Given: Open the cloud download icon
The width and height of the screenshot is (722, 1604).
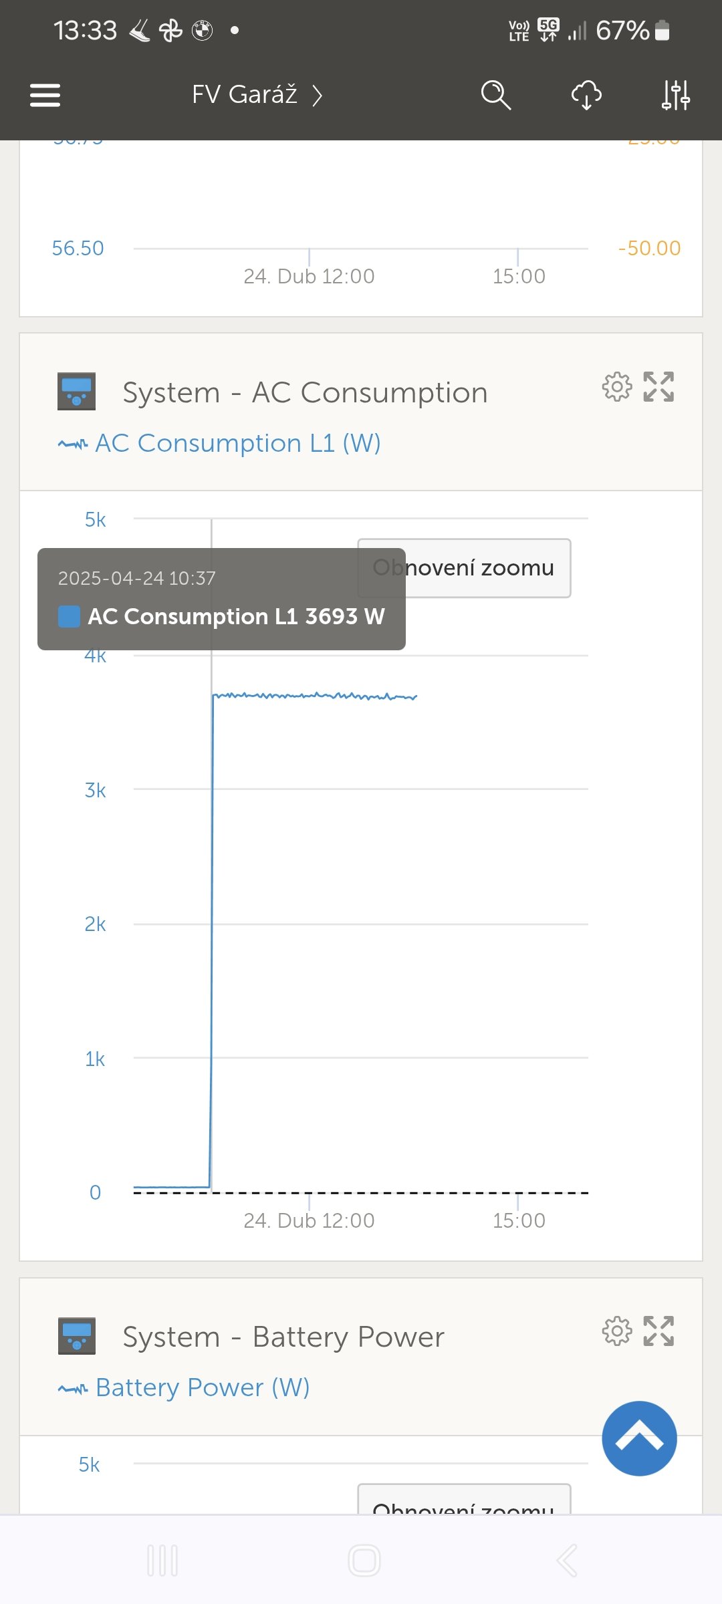Looking at the screenshot, I should pos(586,95).
